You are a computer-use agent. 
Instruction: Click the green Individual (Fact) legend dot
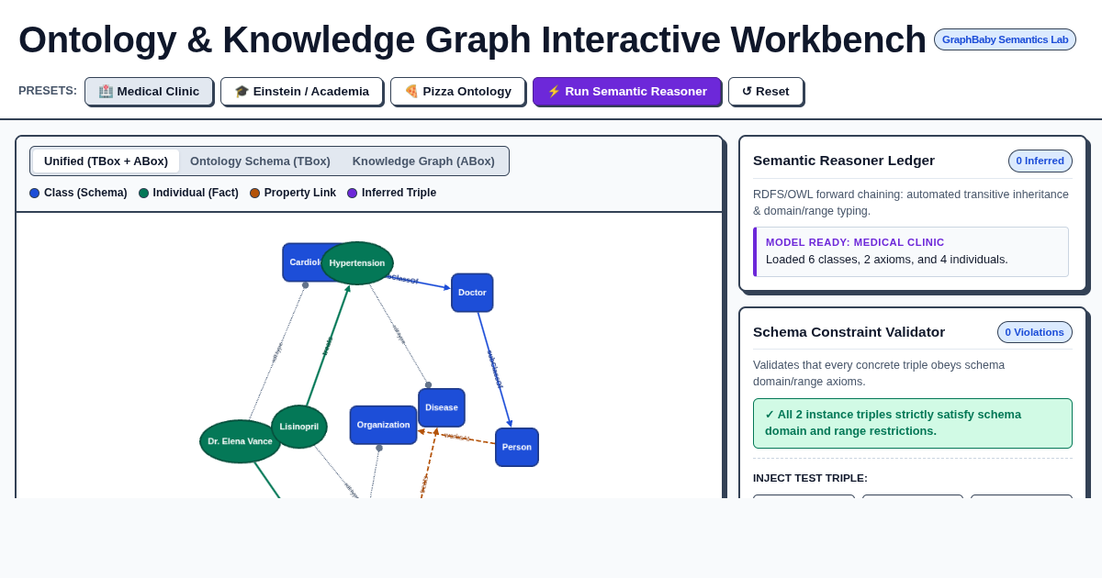point(144,193)
